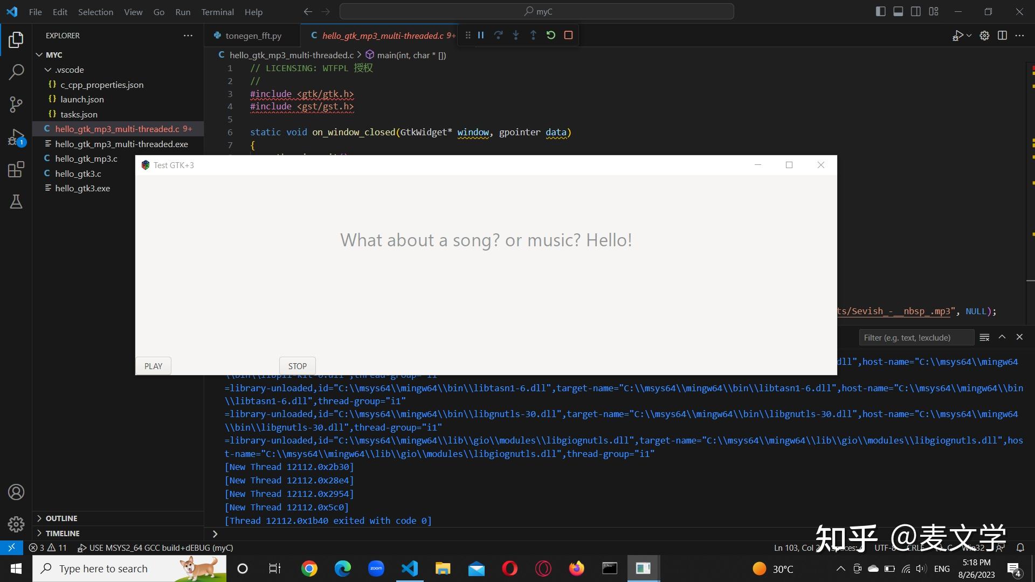
Task: Click the stop debugger red square icon
Action: click(568, 35)
